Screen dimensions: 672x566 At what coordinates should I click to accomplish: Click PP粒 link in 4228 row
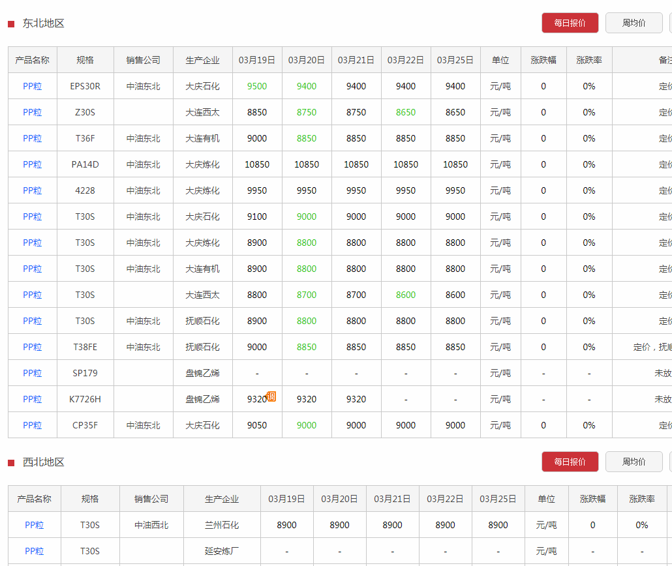tap(33, 190)
